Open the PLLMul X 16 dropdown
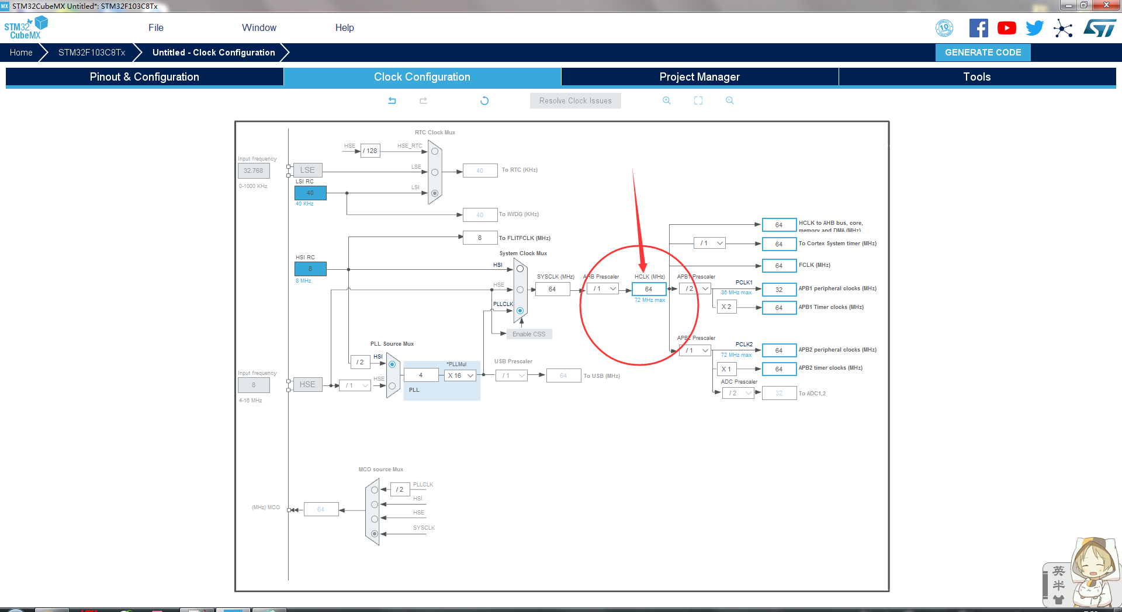This screenshot has height=612, width=1122. point(460,375)
